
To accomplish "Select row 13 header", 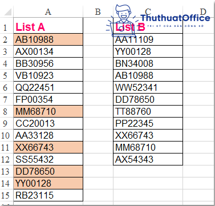I will [7, 171].
